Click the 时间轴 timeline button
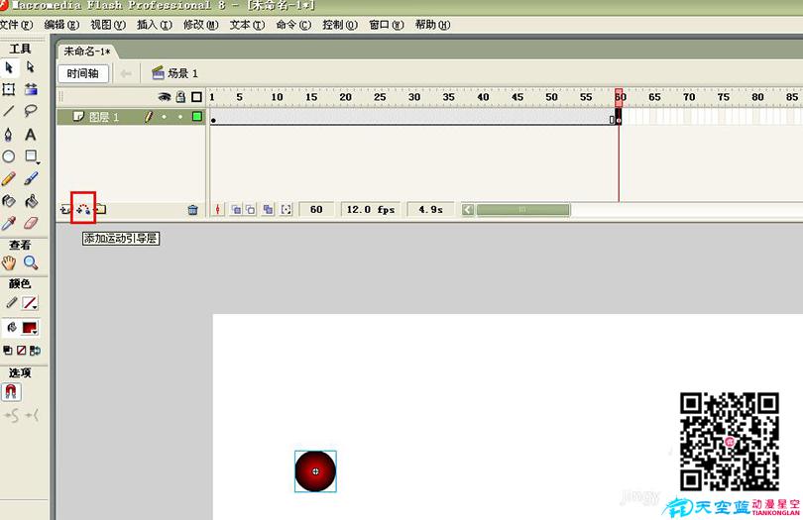The height and width of the screenshot is (520, 803). point(82,73)
